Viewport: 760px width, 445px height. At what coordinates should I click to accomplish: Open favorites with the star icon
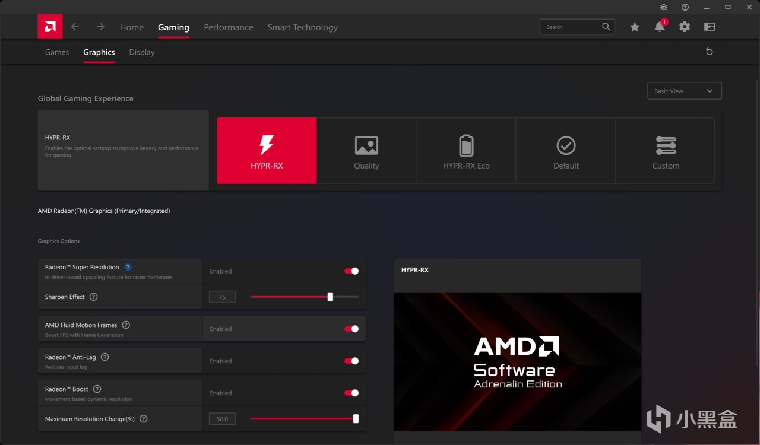[x=635, y=27]
